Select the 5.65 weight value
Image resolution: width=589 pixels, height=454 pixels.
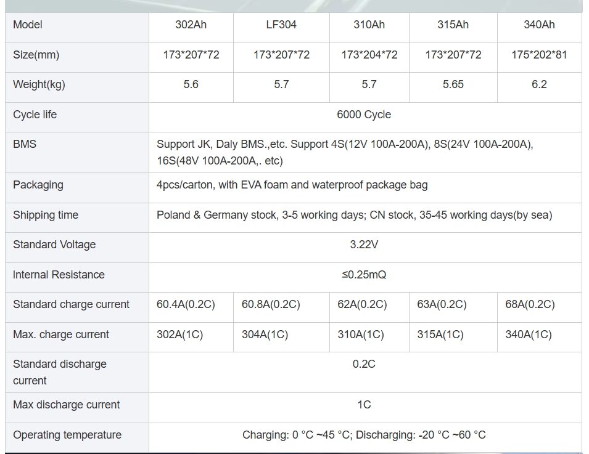[x=453, y=84]
